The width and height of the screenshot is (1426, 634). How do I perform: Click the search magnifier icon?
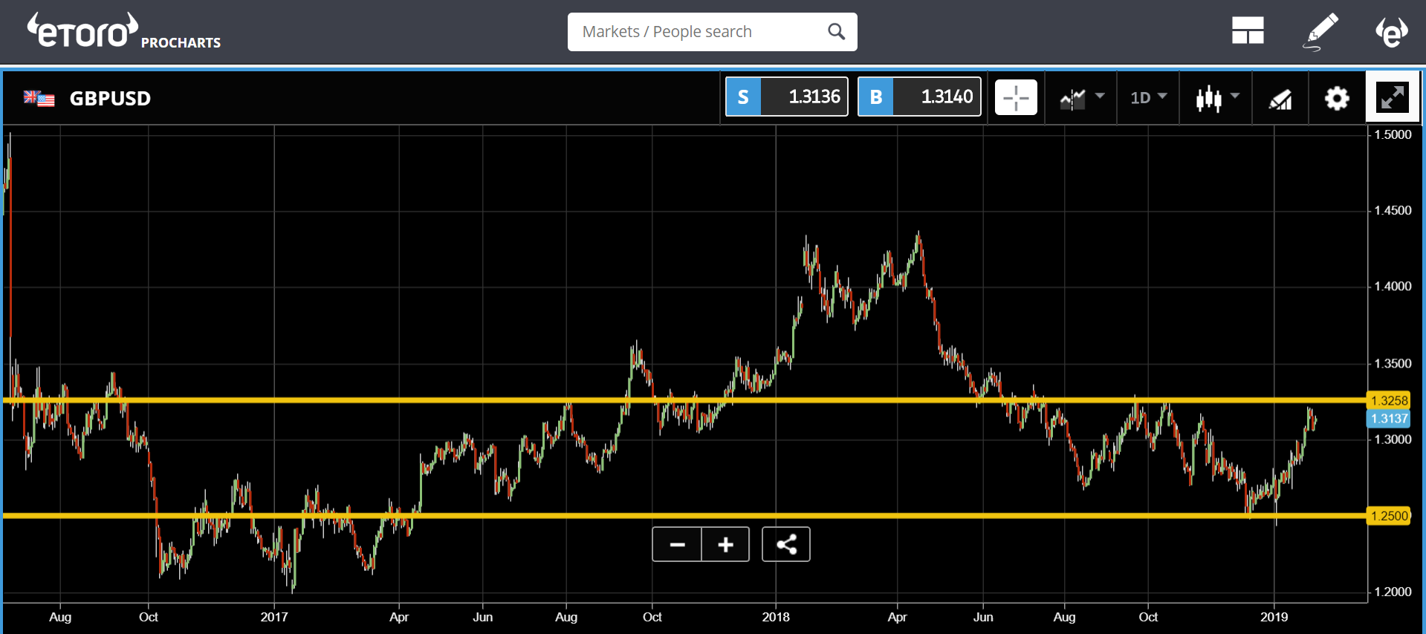tap(836, 32)
